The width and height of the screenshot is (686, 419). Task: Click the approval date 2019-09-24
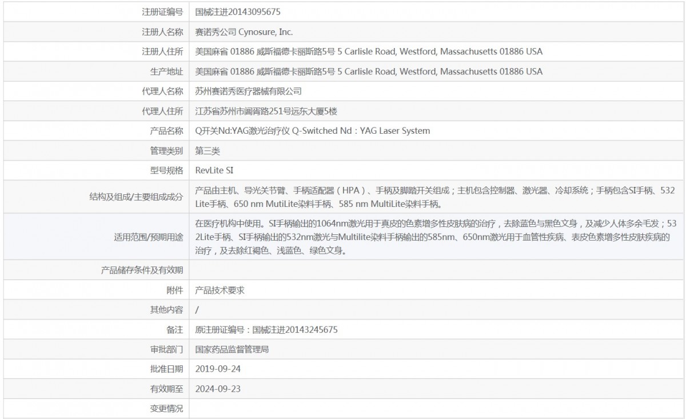tap(218, 369)
